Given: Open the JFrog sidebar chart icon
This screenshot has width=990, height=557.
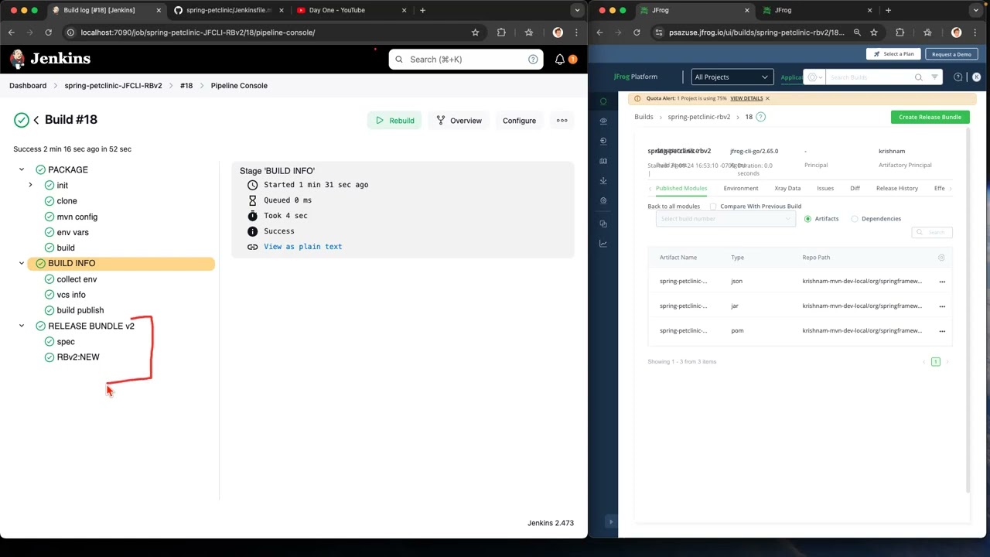Looking at the screenshot, I should point(603,244).
